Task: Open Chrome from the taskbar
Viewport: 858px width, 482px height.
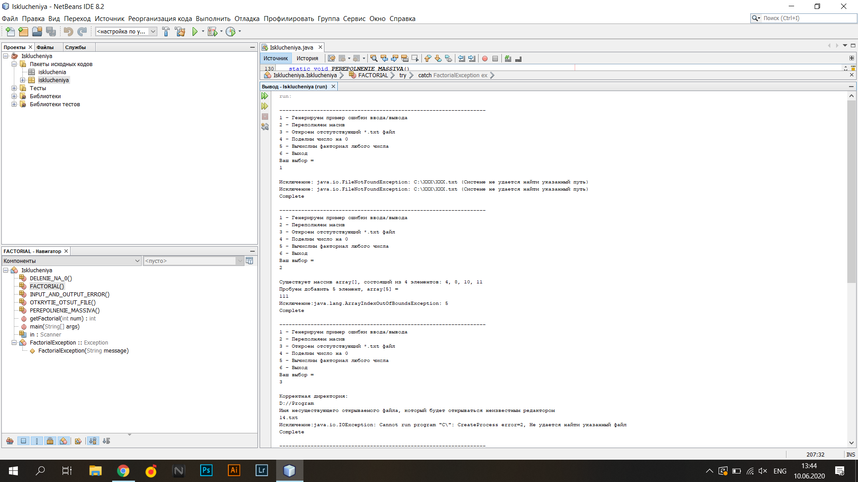Action: 123,471
